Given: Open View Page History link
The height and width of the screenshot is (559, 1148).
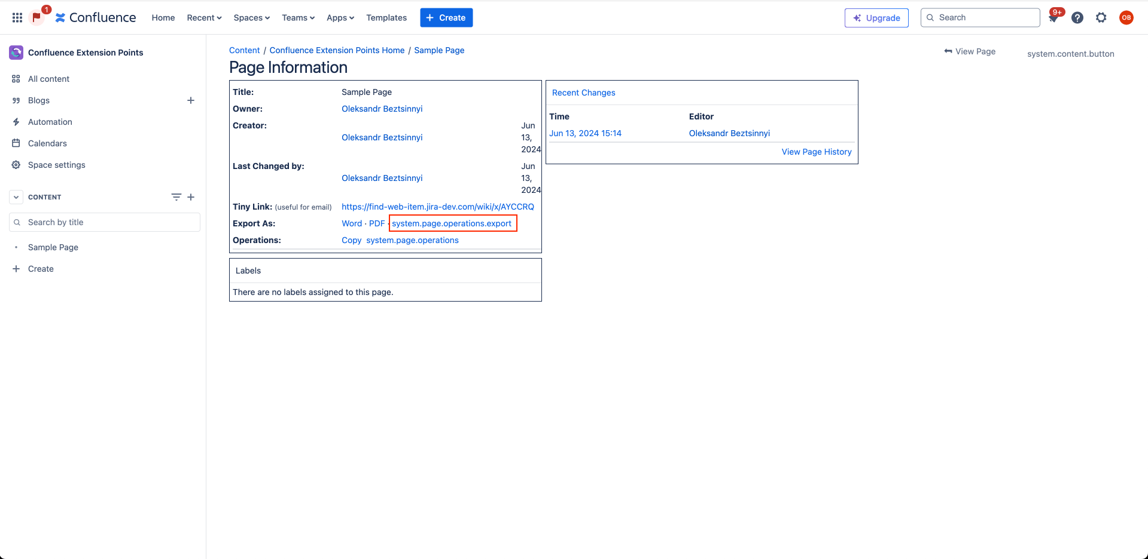Looking at the screenshot, I should pyautogui.click(x=817, y=152).
